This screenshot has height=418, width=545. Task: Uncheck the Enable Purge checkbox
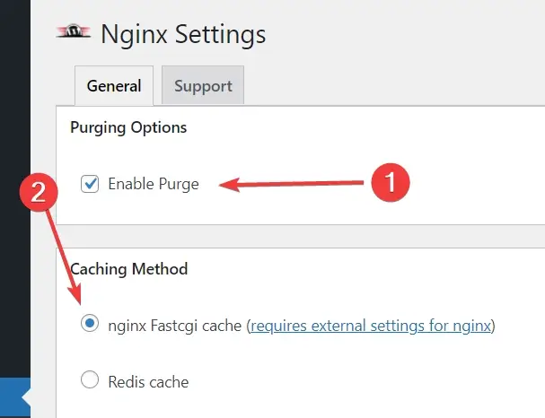[x=90, y=184]
